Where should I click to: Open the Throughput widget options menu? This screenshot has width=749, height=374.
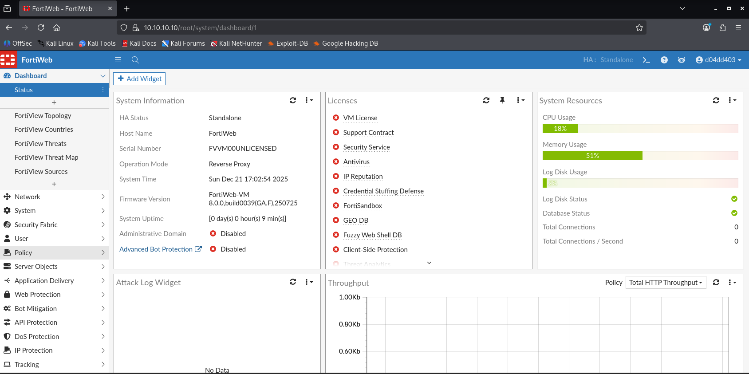(x=733, y=282)
